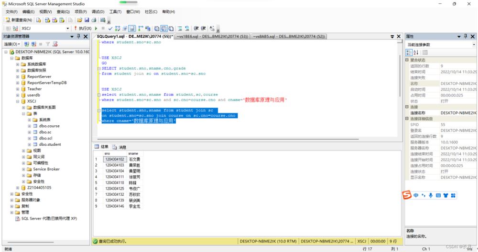This screenshot has width=478, height=252.
Task: Click the 执行 (Execute) query button
Action: [x=83, y=29]
